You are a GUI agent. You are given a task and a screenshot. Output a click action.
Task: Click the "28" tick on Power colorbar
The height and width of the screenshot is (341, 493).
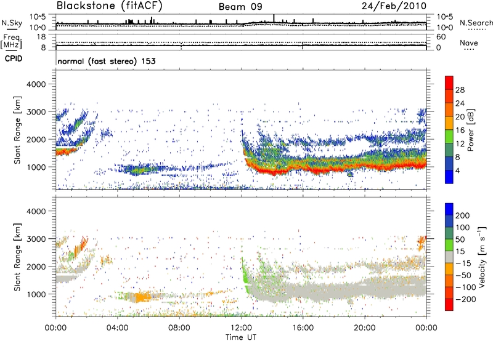click(x=460, y=90)
